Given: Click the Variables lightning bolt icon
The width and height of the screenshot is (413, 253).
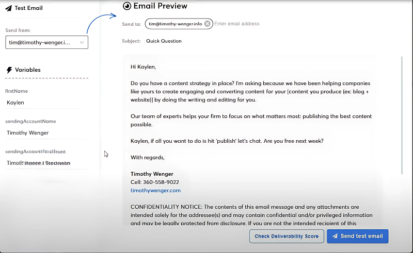Looking at the screenshot, I should tap(9, 70).
